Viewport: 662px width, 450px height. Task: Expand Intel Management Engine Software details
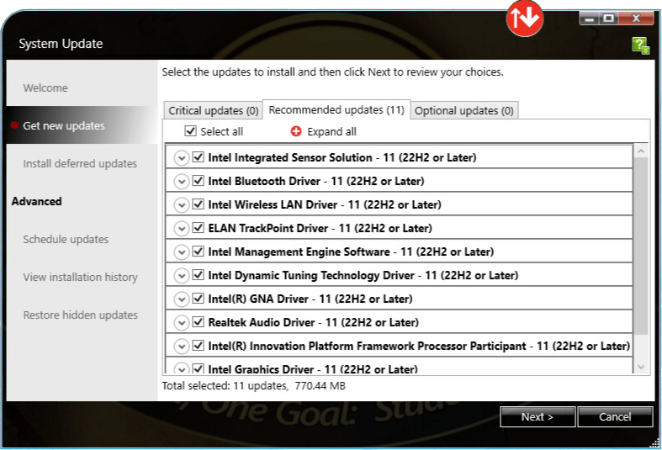(182, 252)
